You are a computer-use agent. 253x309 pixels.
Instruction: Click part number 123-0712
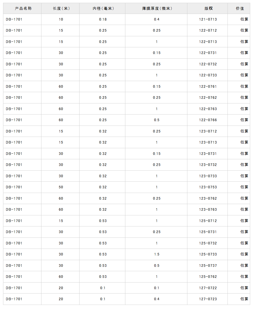pyautogui.click(x=208, y=131)
